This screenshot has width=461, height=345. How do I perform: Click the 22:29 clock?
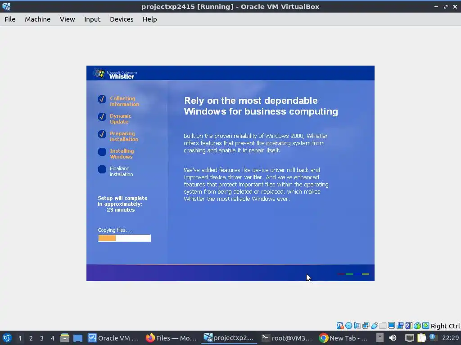click(x=450, y=338)
